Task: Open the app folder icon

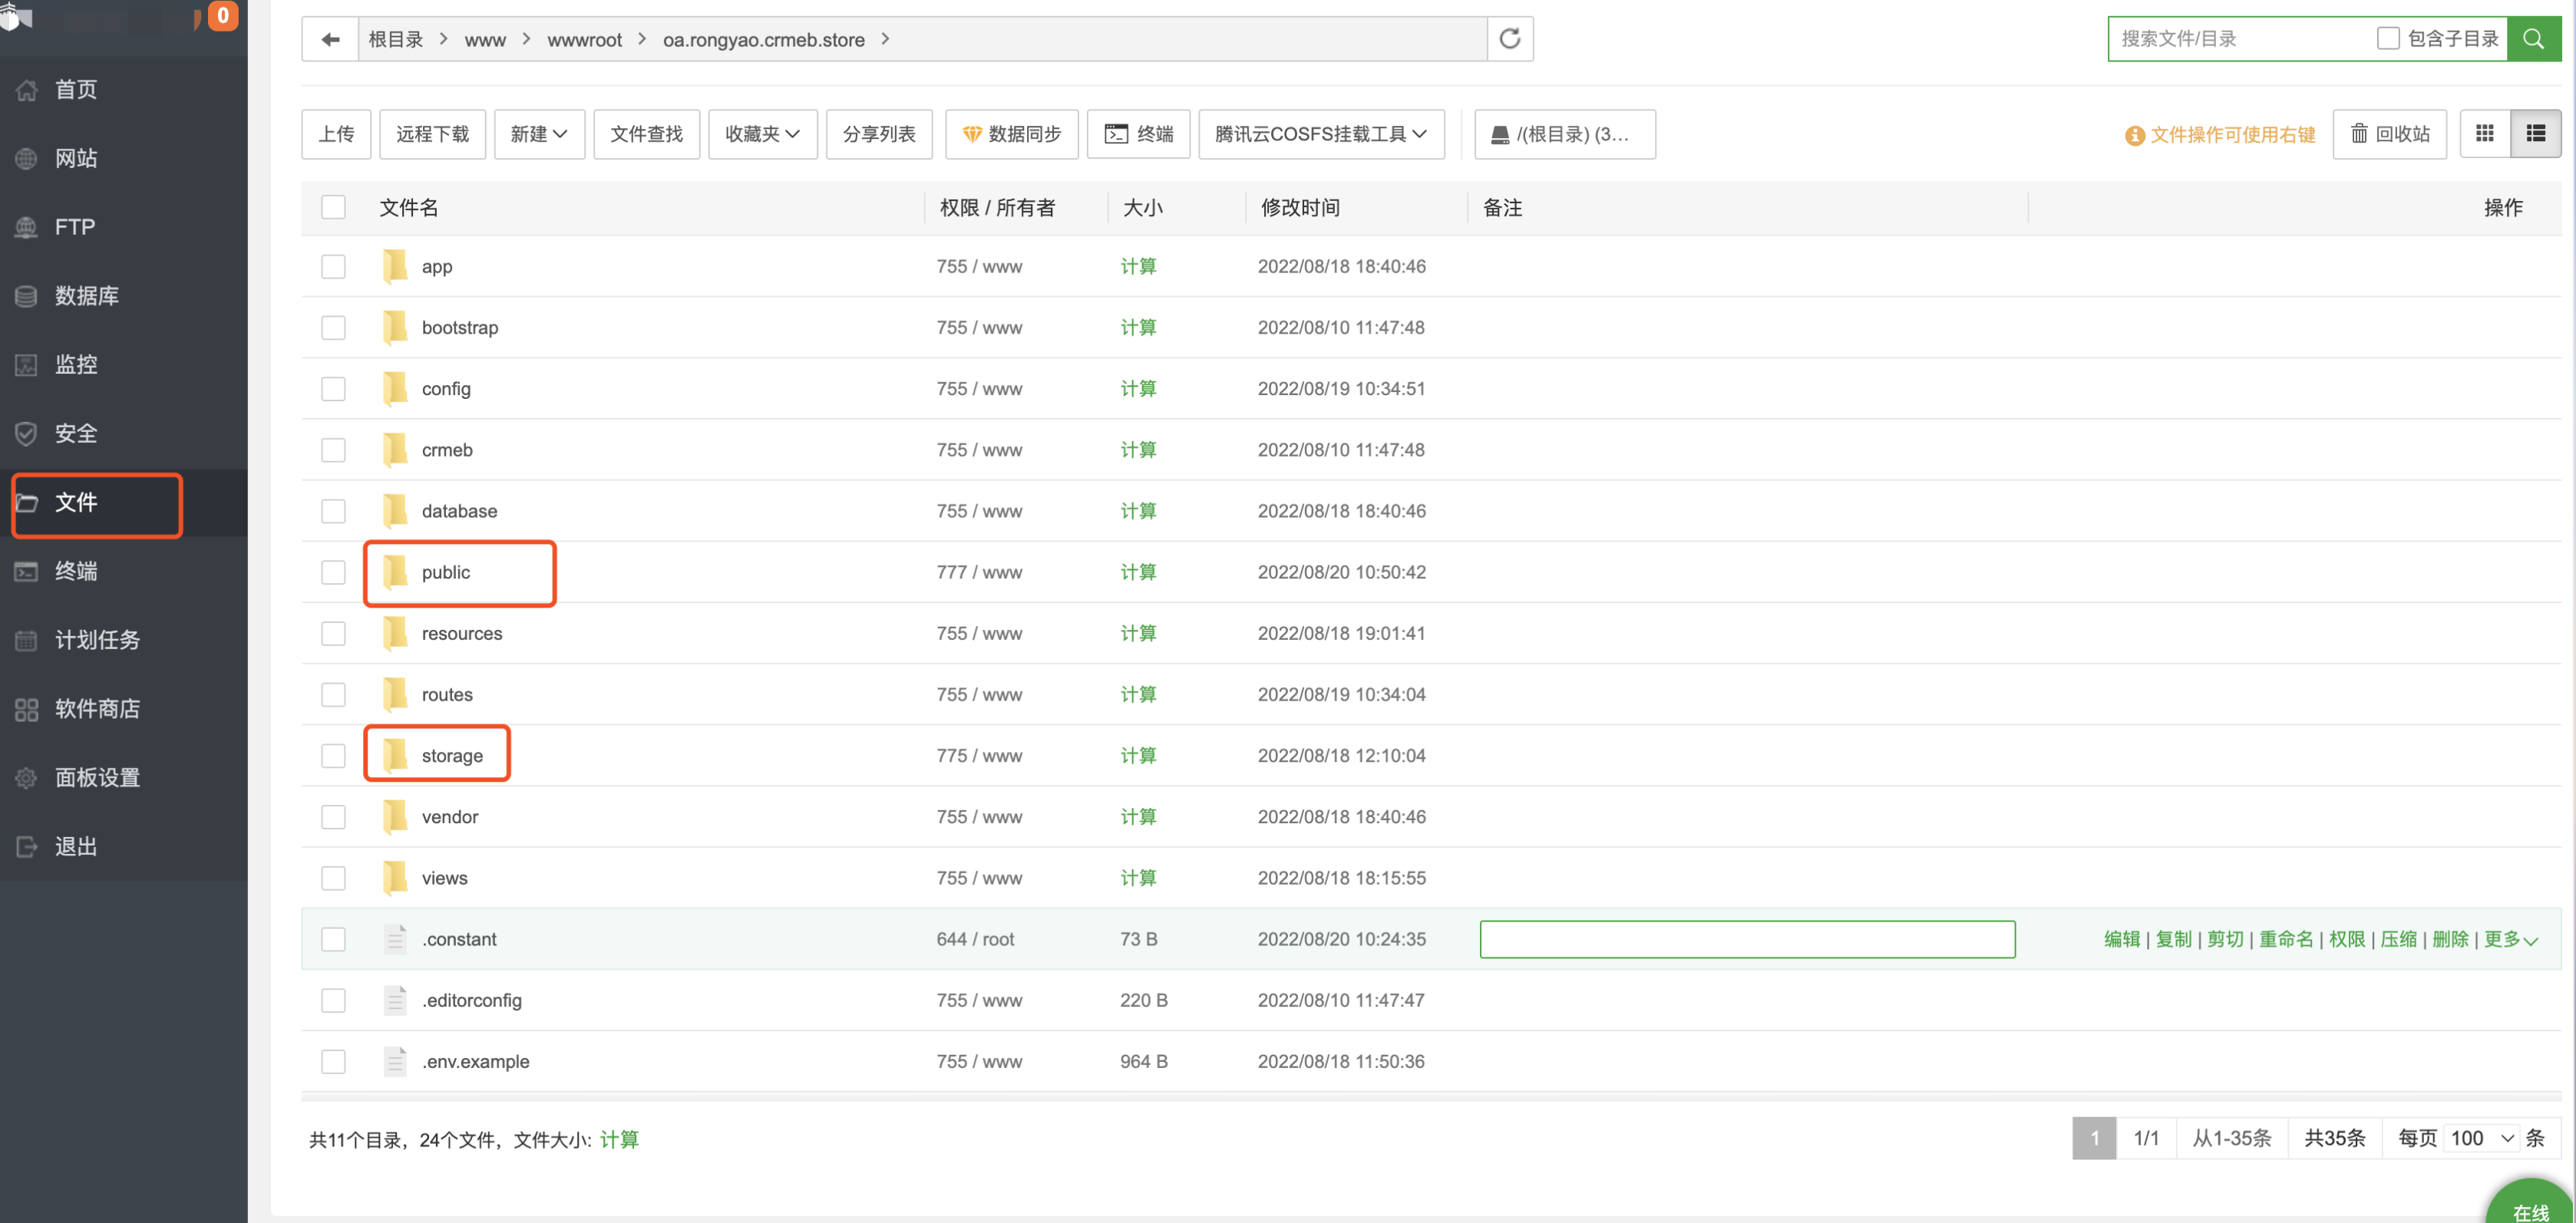Action: (x=395, y=265)
